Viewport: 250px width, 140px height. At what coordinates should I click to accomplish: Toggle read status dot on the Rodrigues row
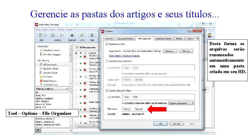point(81,90)
